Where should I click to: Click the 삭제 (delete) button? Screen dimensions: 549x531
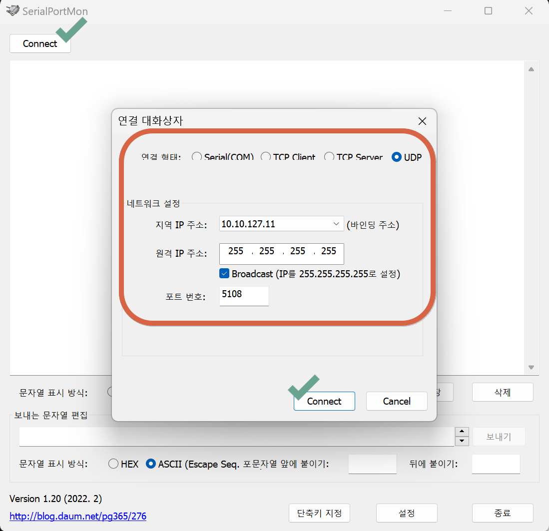[503, 392]
